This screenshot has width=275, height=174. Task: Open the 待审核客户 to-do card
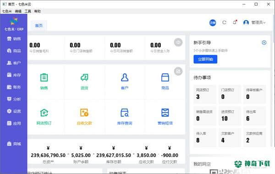(255, 94)
